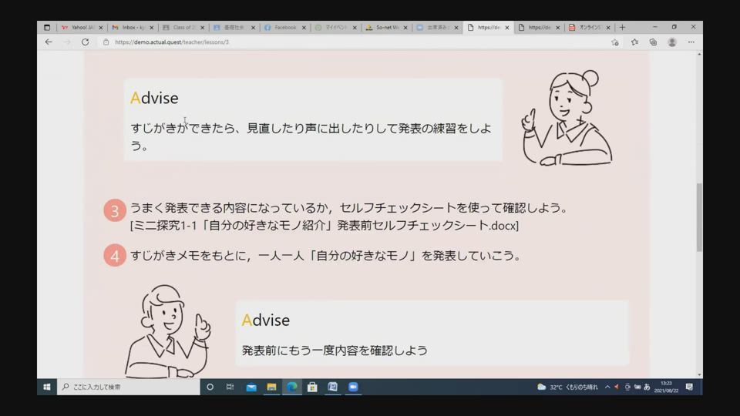The image size is (740, 416).
Task: Launch Microsoft Store from the taskbar
Action: 312,387
